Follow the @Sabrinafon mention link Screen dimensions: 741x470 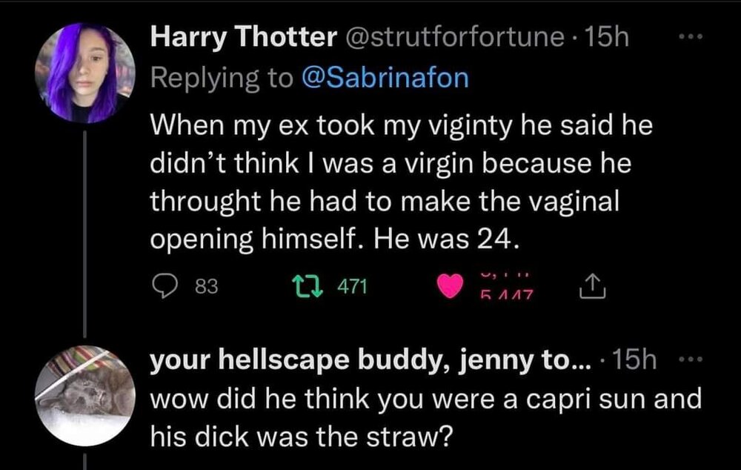pyautogui.click(x=387, y=78)
